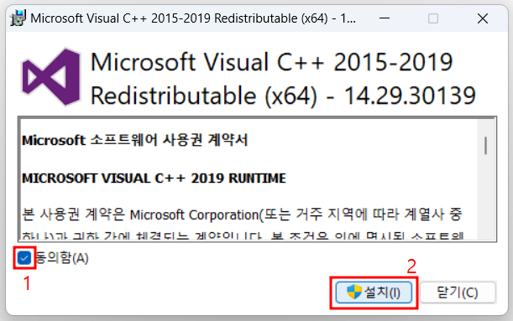This screenshot has height=321, width=513.
Task: Click the Microsoft 소프트웨어 사용권 계약서 heading
Action: [x=135, y=141]
